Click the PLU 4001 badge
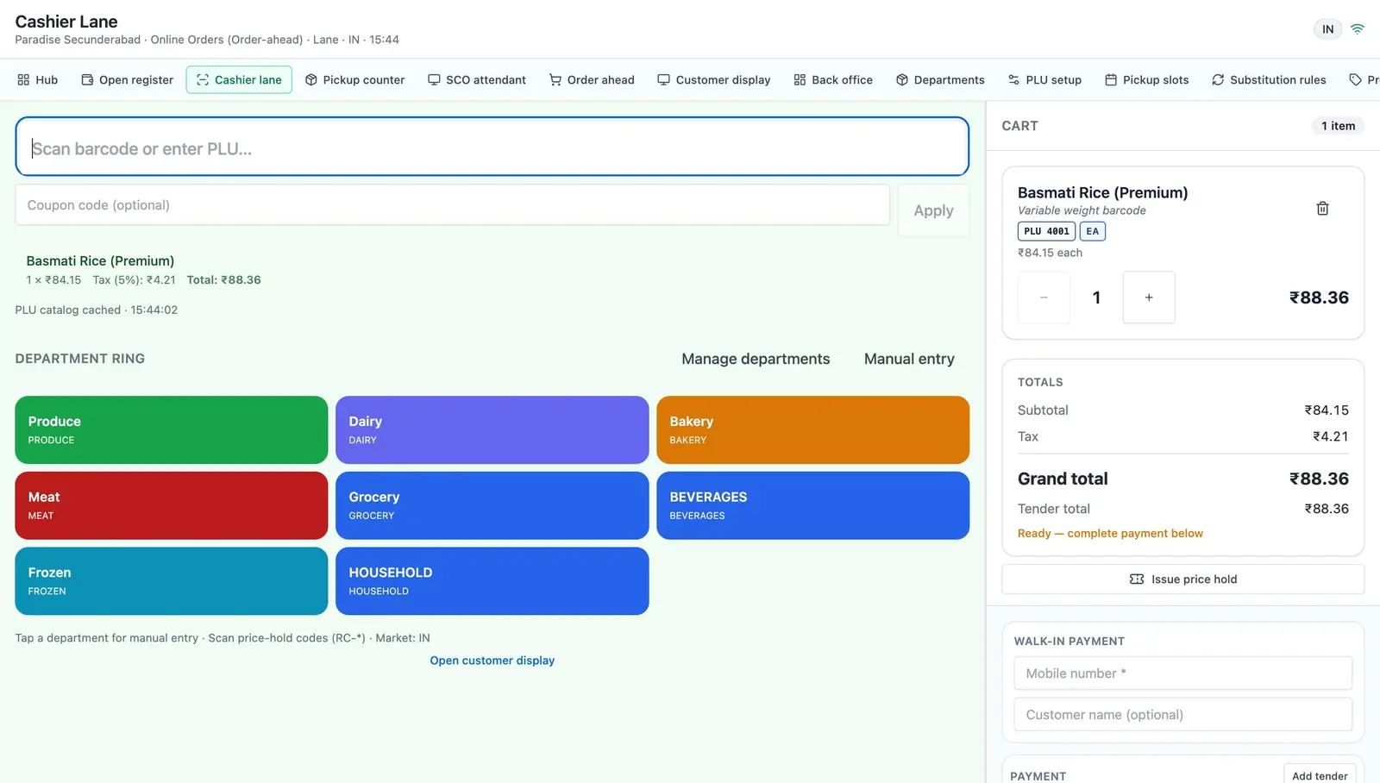This screenshot has width=1380, height=783. point(1046,231)
